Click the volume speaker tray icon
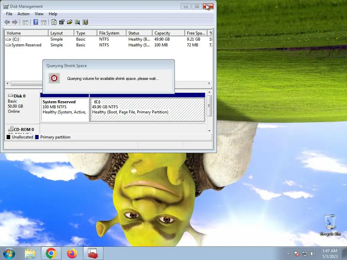This screenshot has width=347, height=260. [x=312, y=254]
